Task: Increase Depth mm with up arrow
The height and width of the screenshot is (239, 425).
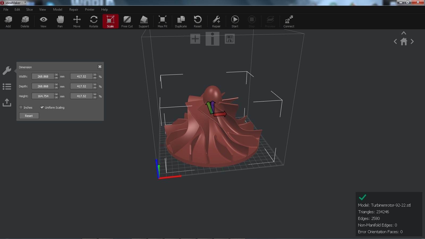Action: tap(56, 85)
